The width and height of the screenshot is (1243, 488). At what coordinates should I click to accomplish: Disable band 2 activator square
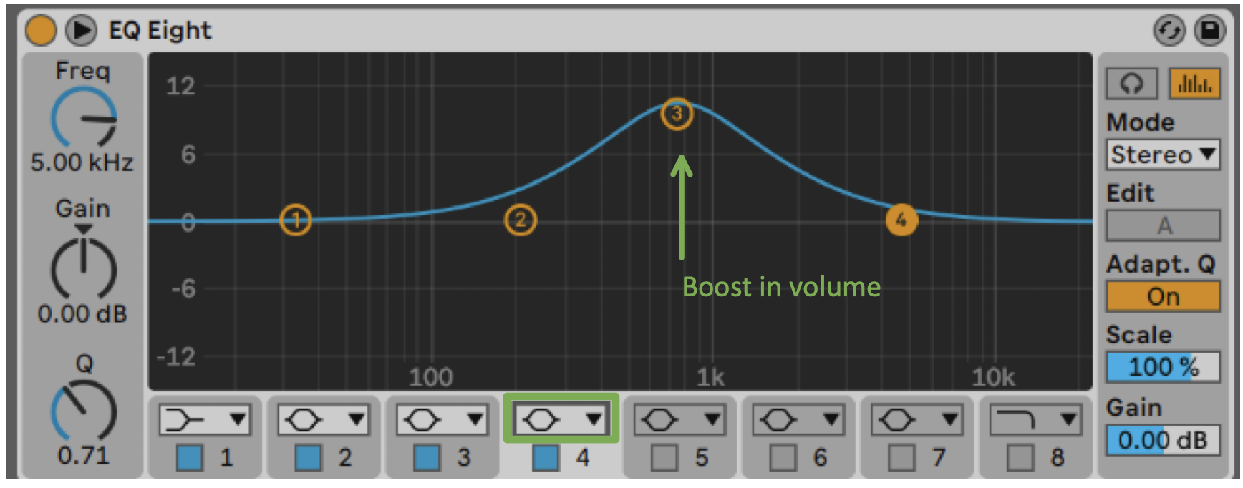pyautogui.click(x=309, y=457)
